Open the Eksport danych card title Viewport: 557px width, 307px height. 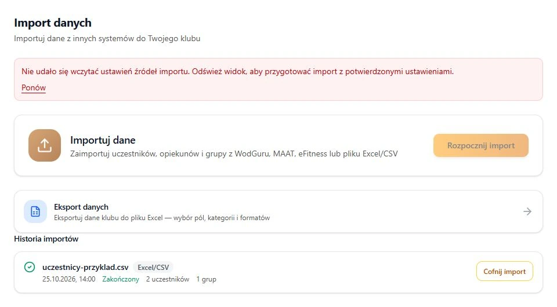click(81, 207)
